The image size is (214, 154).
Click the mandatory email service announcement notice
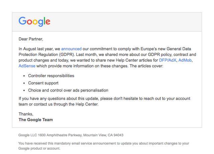point(103,146)
